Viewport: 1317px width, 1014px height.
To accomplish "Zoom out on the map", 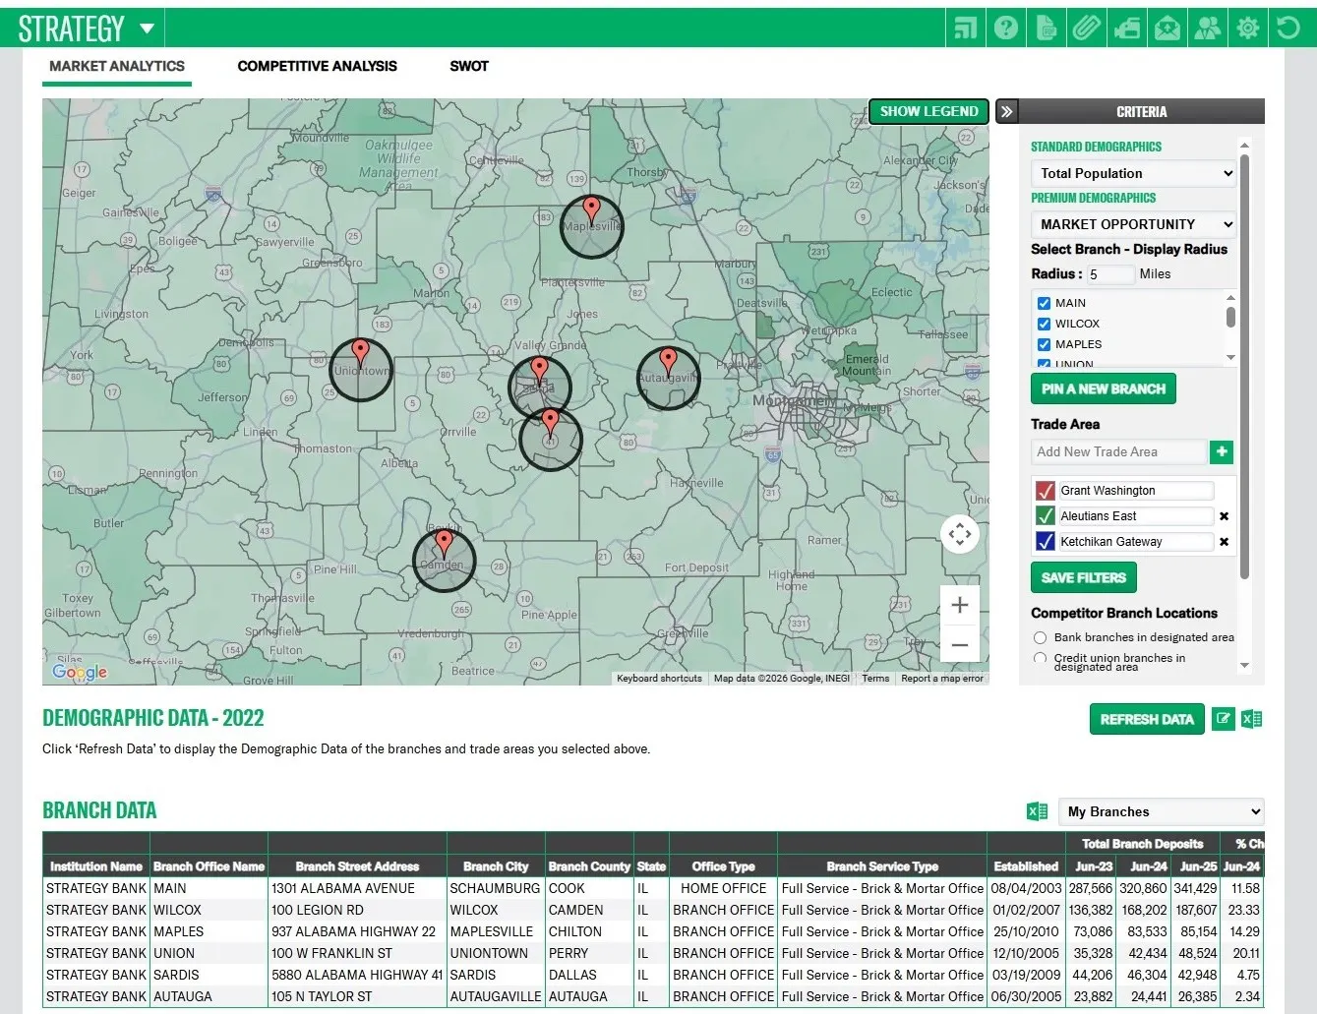I will coord(960,645).
